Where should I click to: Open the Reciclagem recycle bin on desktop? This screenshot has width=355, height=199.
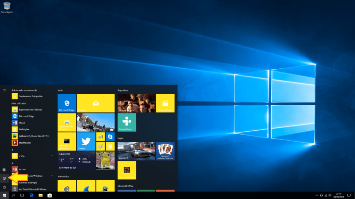7,6
